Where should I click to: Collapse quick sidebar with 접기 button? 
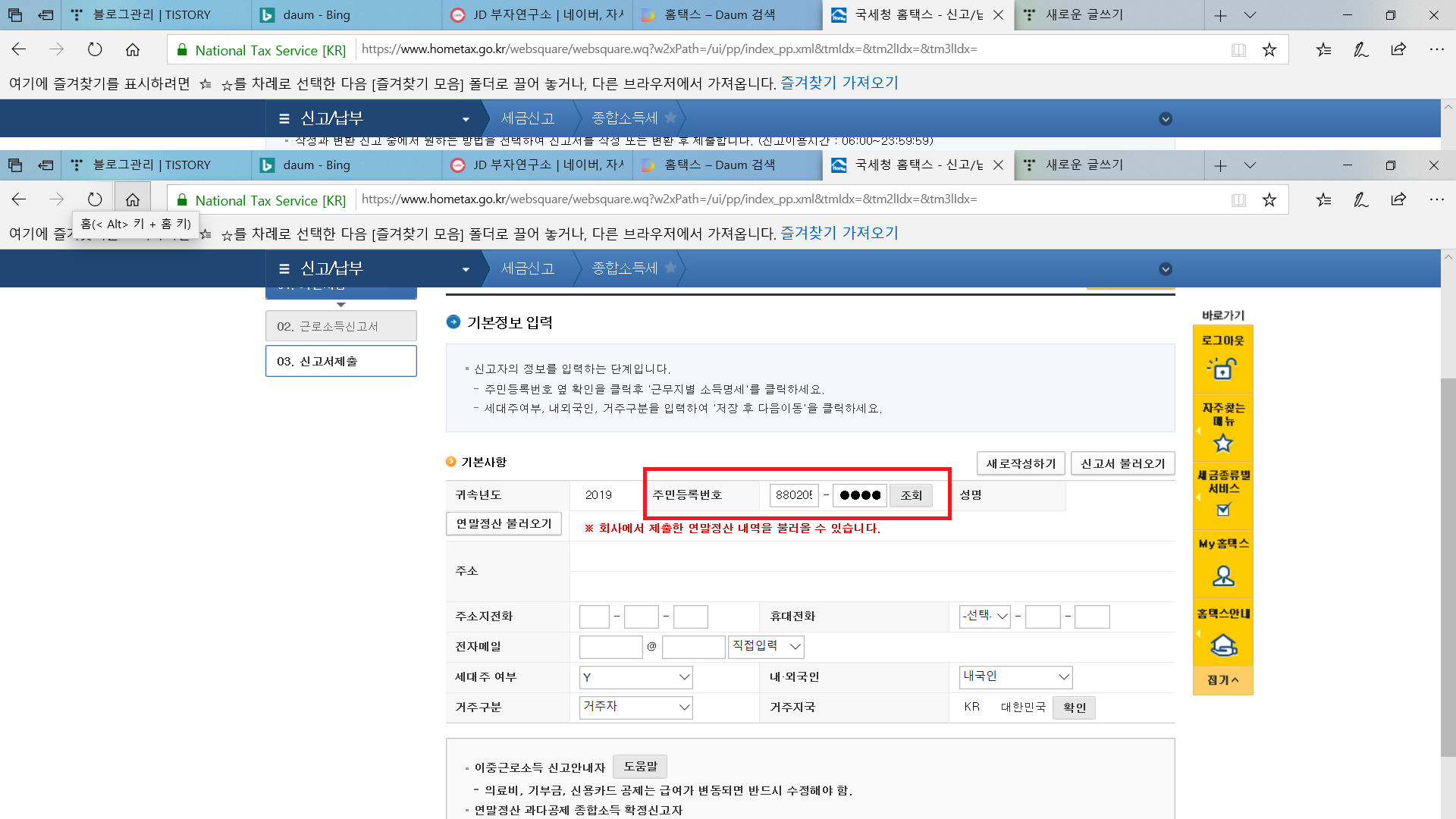(1222, 680)
